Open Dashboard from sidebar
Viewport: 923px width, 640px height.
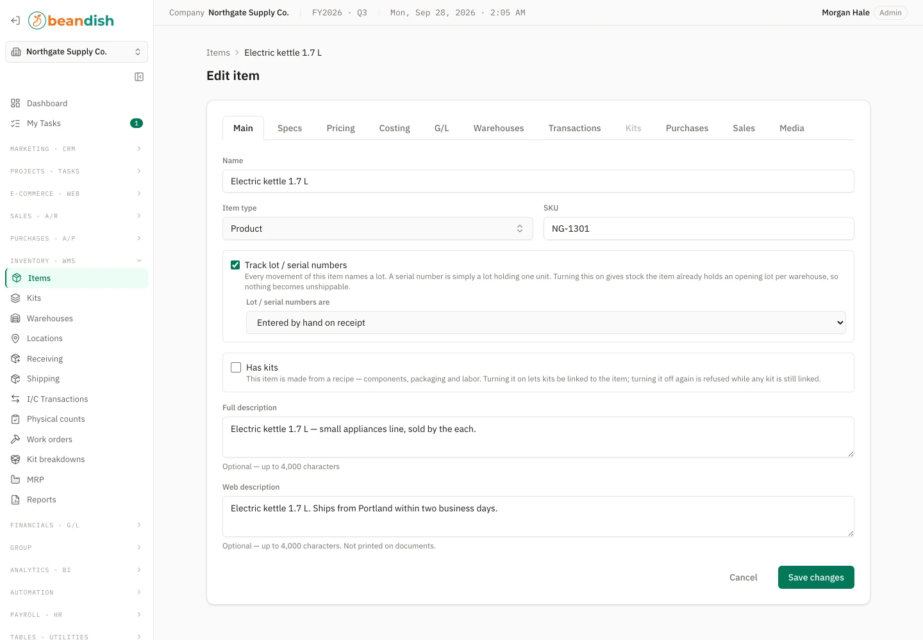pos(76,103)
